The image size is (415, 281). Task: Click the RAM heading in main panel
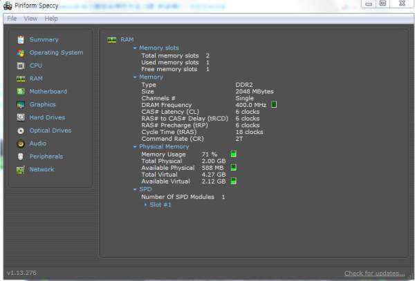[127, 39]
